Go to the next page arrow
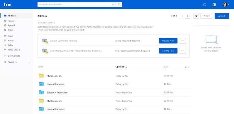 (x=188, y=16)
